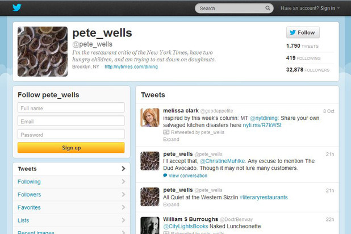Open pete_wells avatar on Dud Avocado tweet
This screenshot has width=351, height=234.
point(150,161)
